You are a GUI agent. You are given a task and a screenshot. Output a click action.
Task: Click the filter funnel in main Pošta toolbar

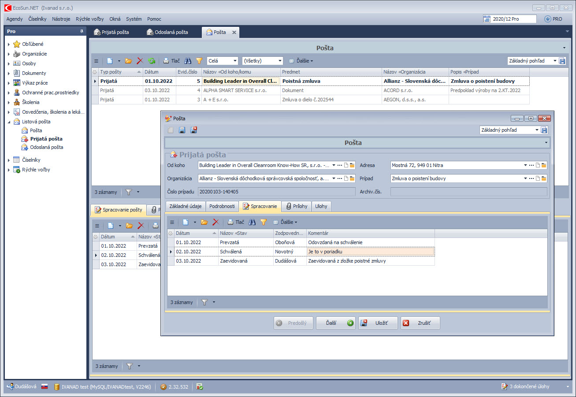[x=199, y=61]
